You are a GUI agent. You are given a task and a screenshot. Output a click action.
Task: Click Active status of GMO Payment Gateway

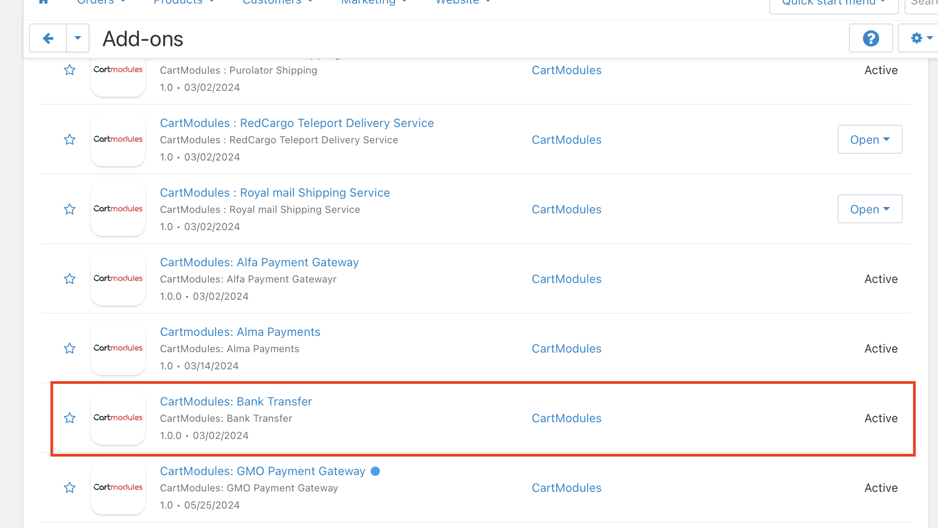[881, 488]
